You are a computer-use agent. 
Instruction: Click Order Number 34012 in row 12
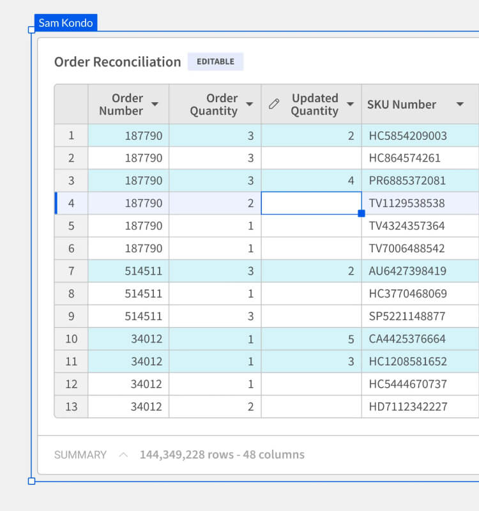128,384
